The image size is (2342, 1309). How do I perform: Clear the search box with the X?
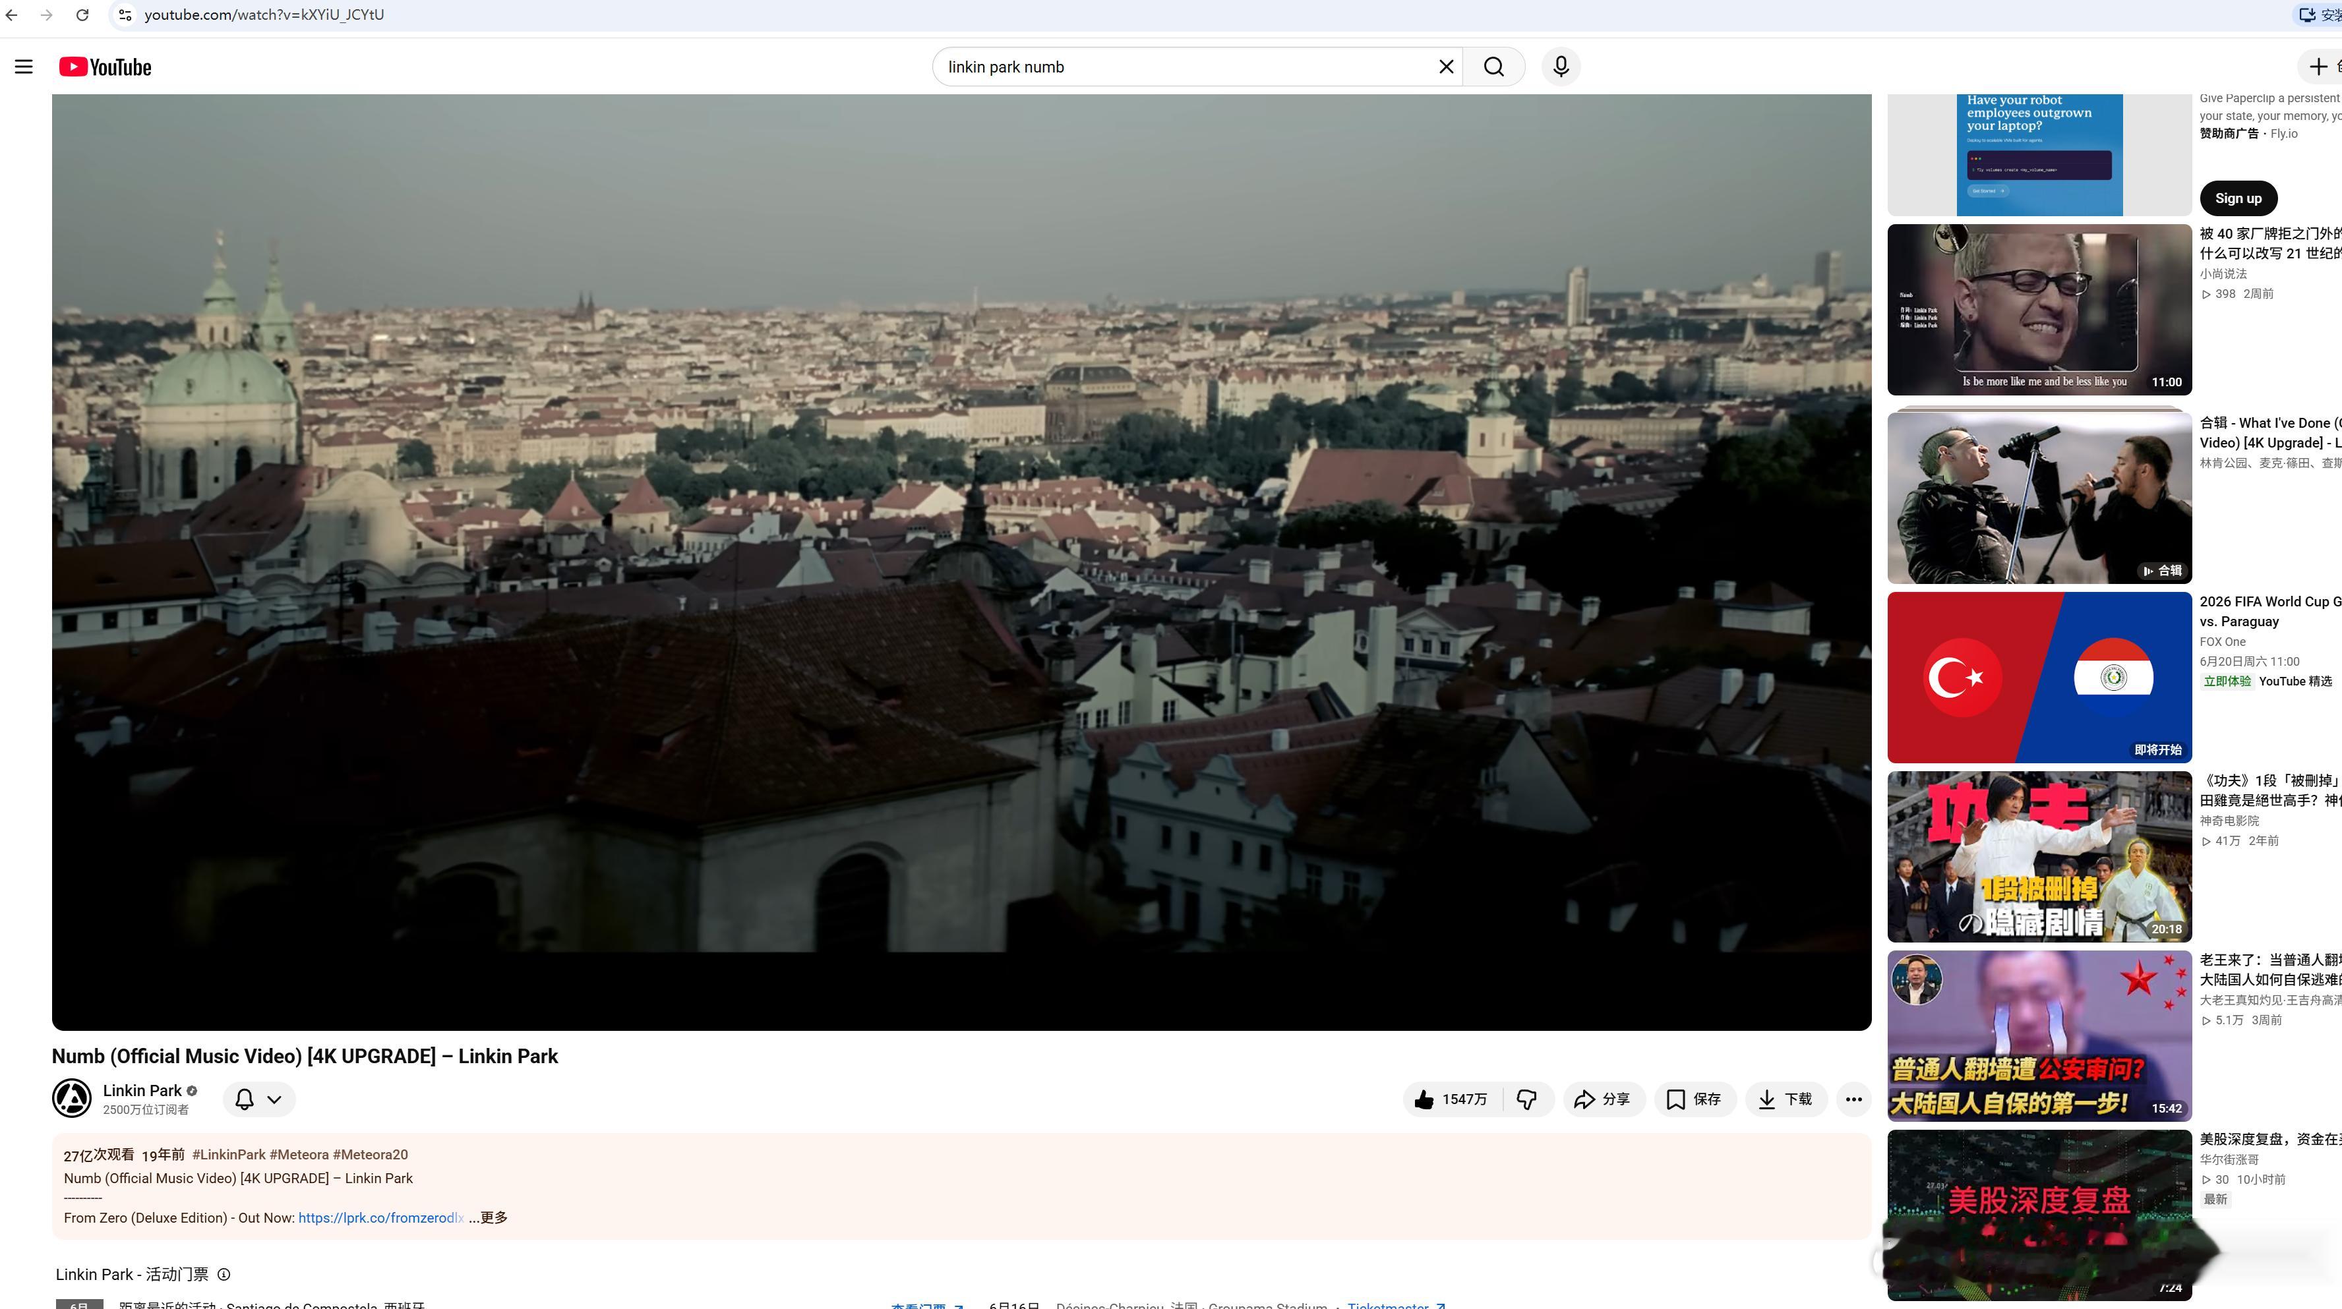(x=1445, y=67)
